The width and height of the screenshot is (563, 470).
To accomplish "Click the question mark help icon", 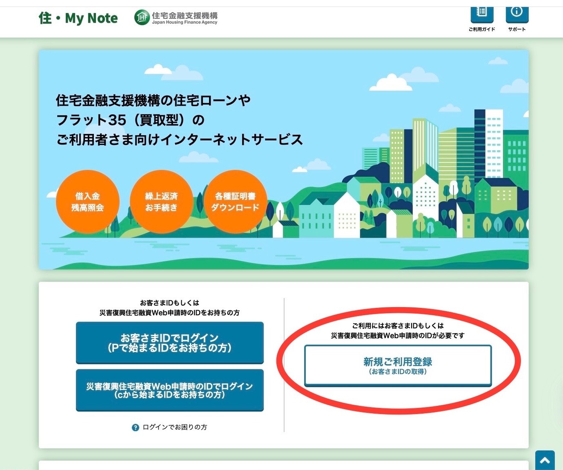I will [136, 427].
